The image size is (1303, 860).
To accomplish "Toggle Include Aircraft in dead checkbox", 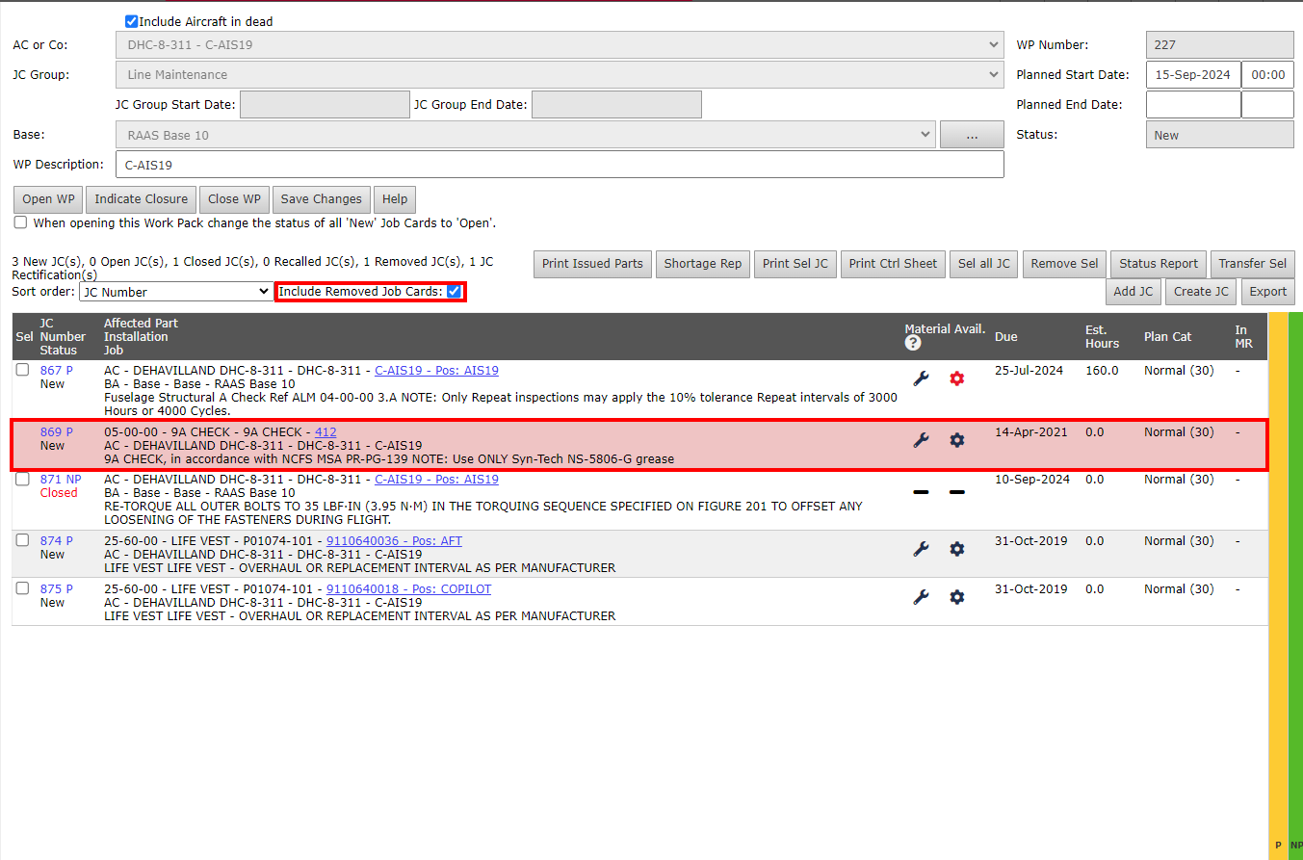I will (x=132, y=21).
